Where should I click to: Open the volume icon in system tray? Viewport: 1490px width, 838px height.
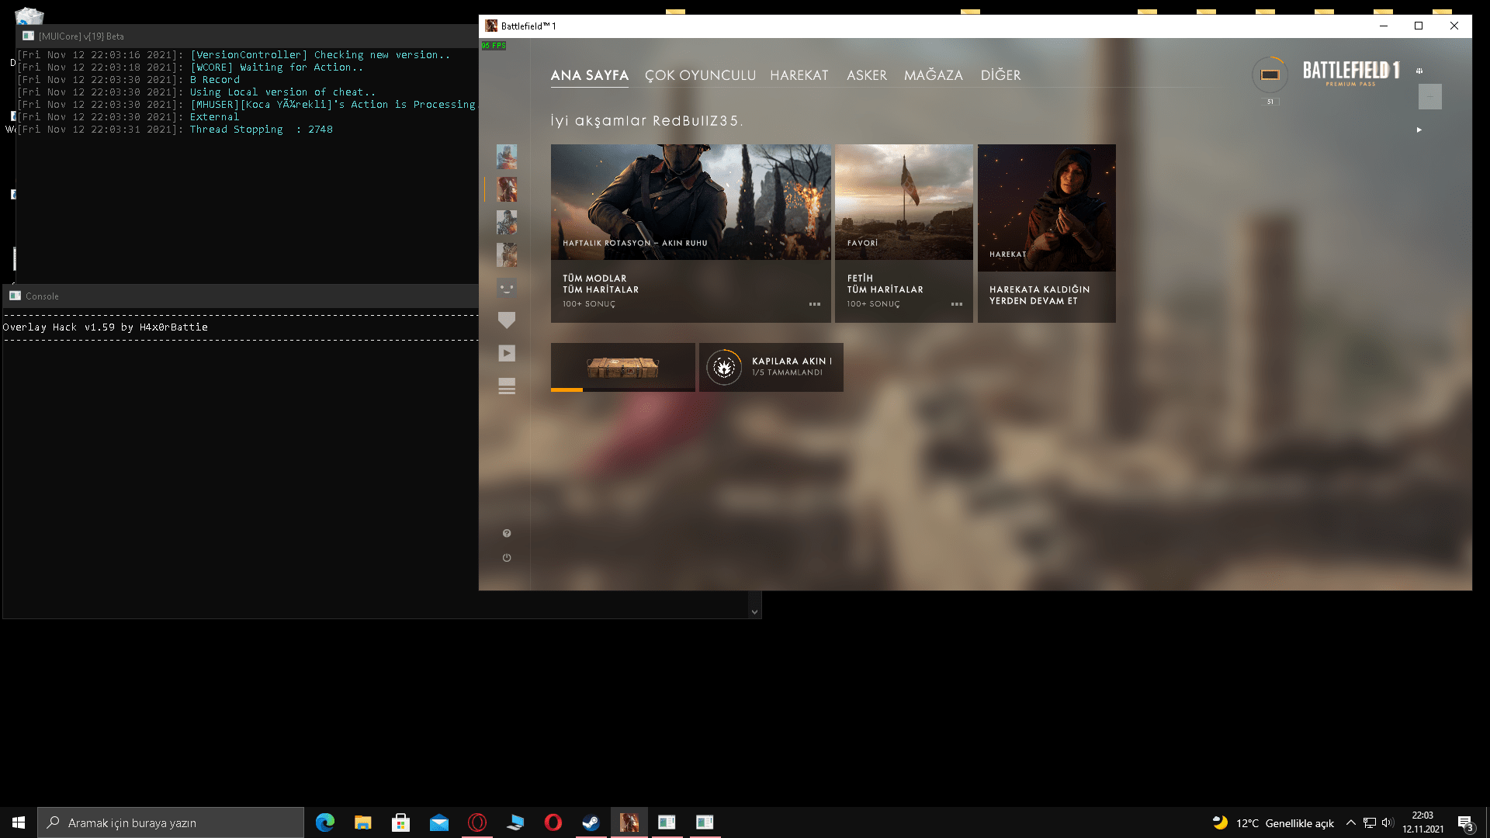[1388, 822]
